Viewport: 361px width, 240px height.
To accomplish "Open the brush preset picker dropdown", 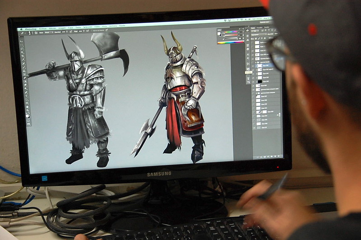I will click(x=32, y=33).
